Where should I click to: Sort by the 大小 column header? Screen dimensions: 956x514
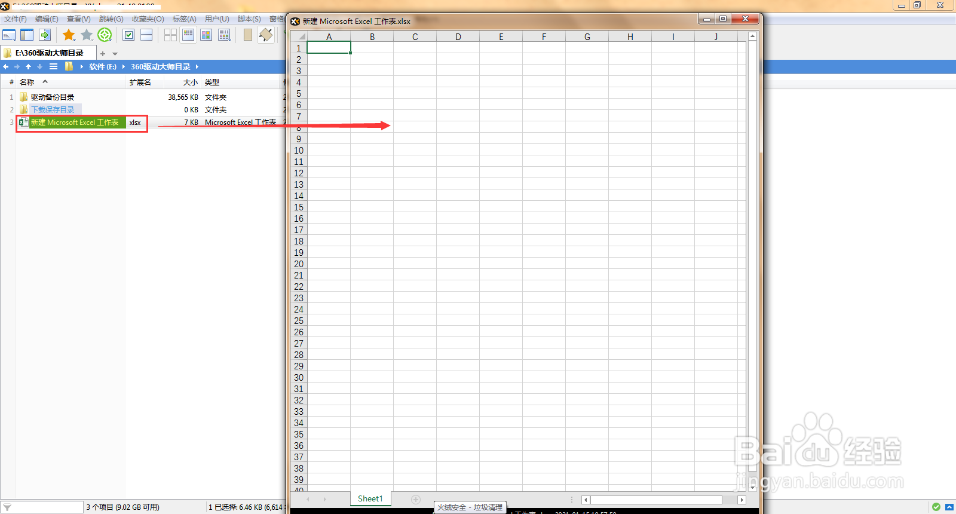[191, 82]
